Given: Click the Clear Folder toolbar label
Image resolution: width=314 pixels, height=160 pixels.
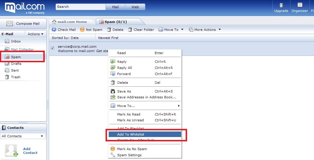Looking at the screenshot, I should tap(144, 30).
